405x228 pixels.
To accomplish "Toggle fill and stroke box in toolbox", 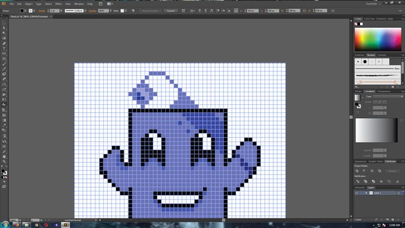I will (4, 172).
